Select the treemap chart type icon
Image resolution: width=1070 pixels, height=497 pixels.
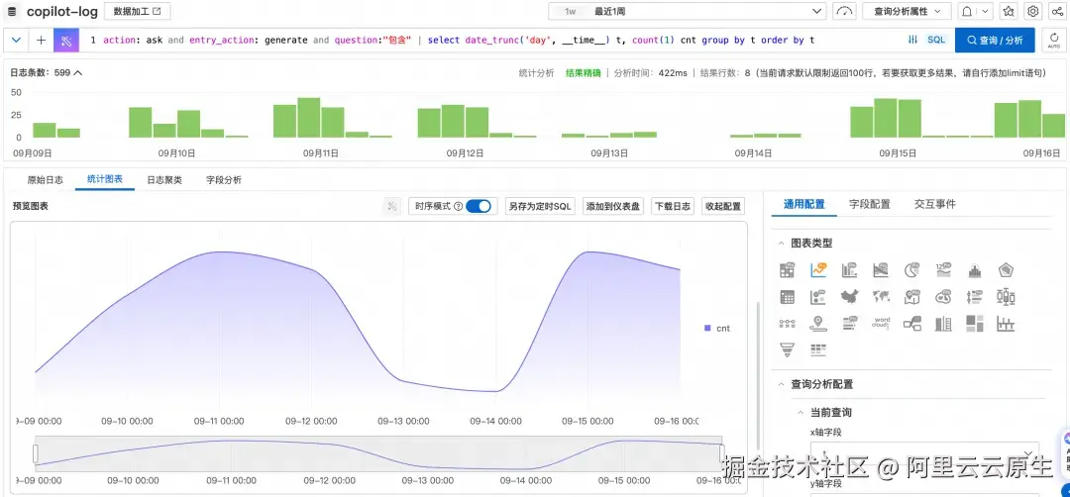975,323
